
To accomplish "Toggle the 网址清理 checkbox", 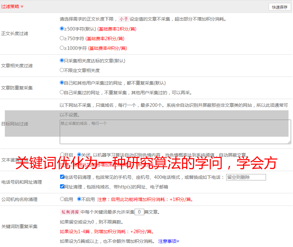I will (62, 187).
